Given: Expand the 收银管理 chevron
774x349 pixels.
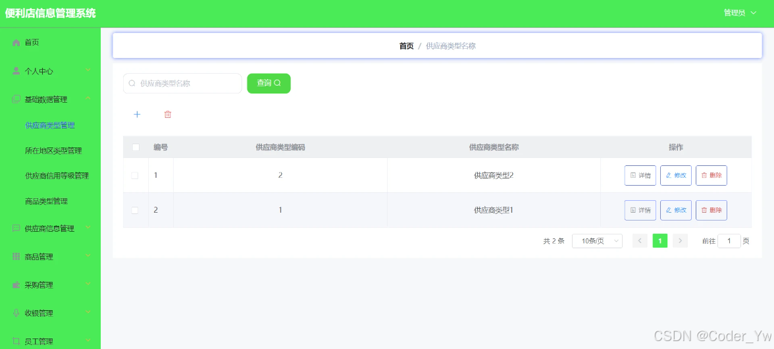Looking at the screenshot, I should (x=88, y=312).
